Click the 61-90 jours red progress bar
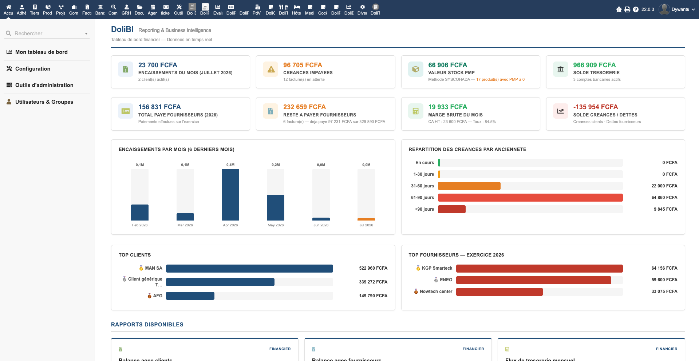Image resolution: width=699 pixels, height=361 pixels. pos(530,198)
